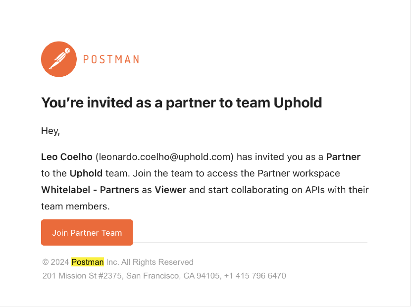Screen dimensions: 411x307
Task: Click the San Francisco, CA 94105 text
Action: [173, 276]
